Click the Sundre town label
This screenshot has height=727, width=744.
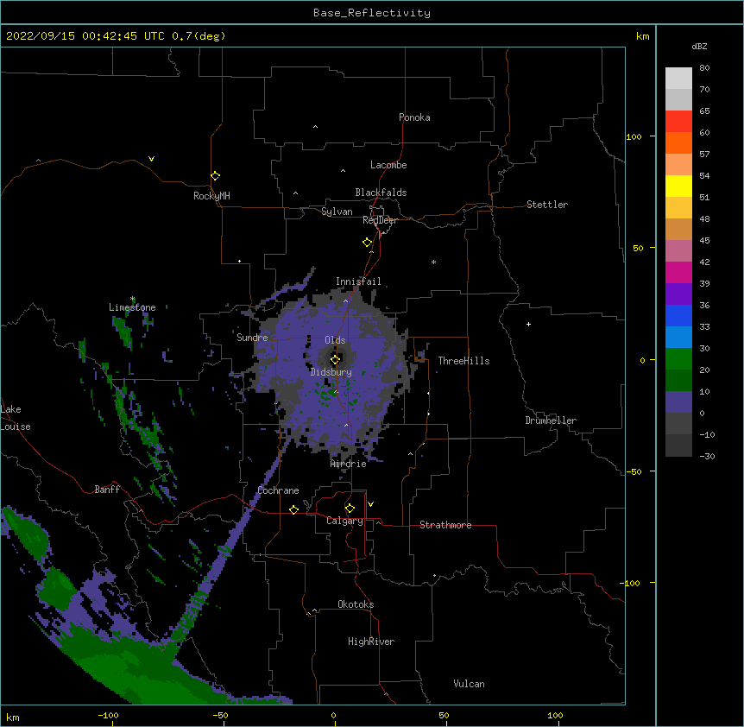[x=252, y=338]
